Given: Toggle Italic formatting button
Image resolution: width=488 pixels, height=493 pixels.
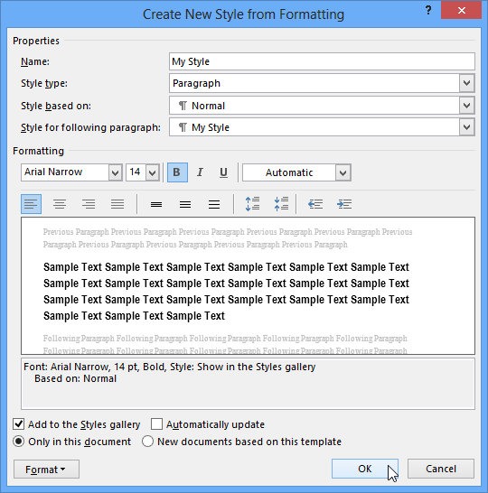Looking at the screenshot, I should 200,172.
